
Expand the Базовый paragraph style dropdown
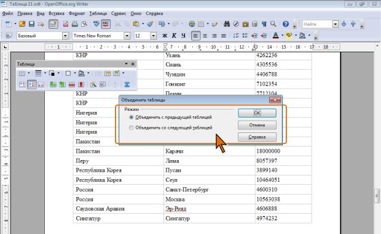65,36
